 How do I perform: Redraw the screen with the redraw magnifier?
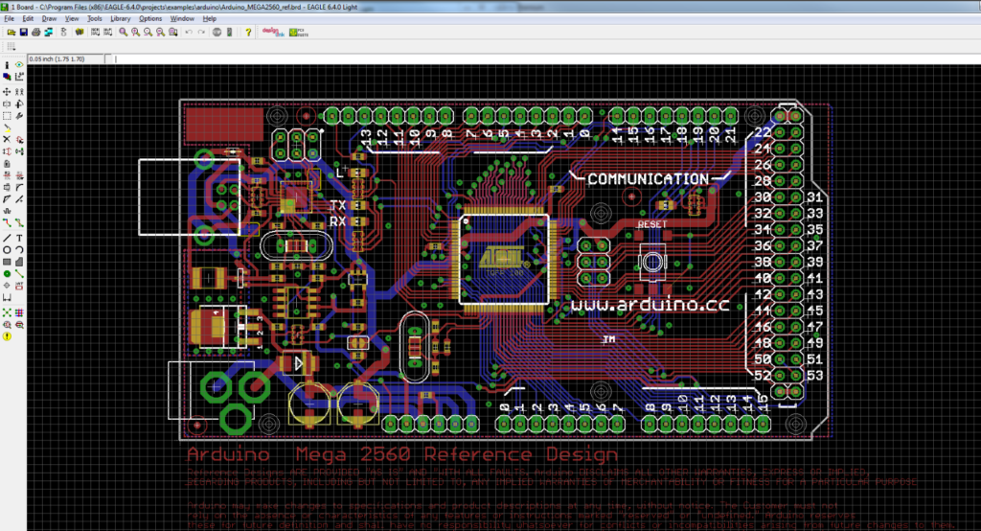pos(161,32)
